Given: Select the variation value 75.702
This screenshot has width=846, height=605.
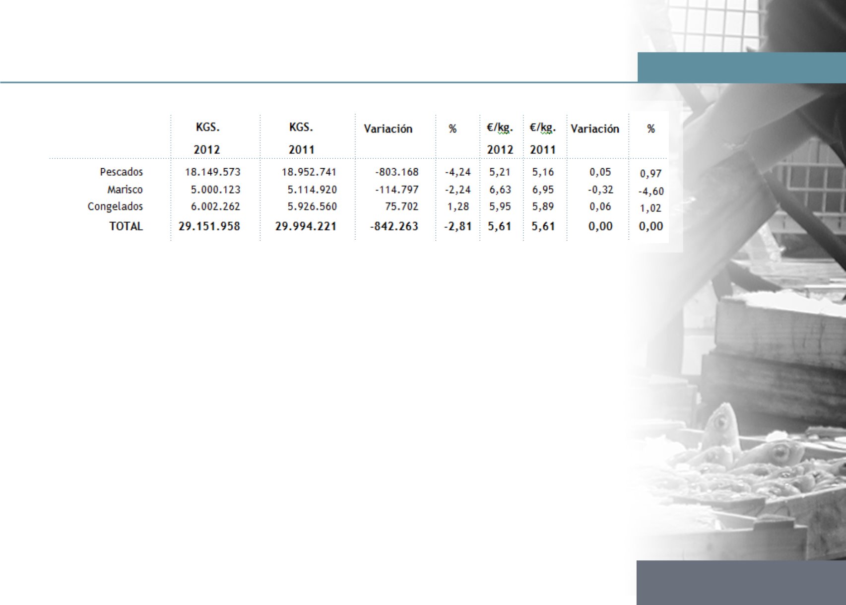Looking at the screenshot, I should (x=401, y=206).
